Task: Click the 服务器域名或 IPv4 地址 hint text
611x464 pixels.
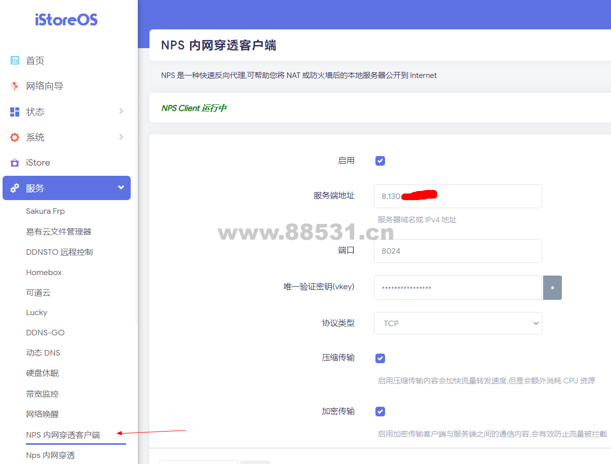Action: tap(417, 220)
